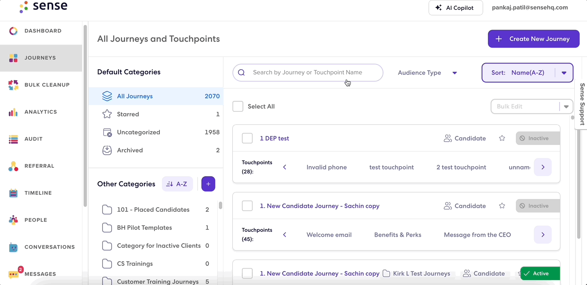Open the 1 DEP test journey link

coord(274,138)
